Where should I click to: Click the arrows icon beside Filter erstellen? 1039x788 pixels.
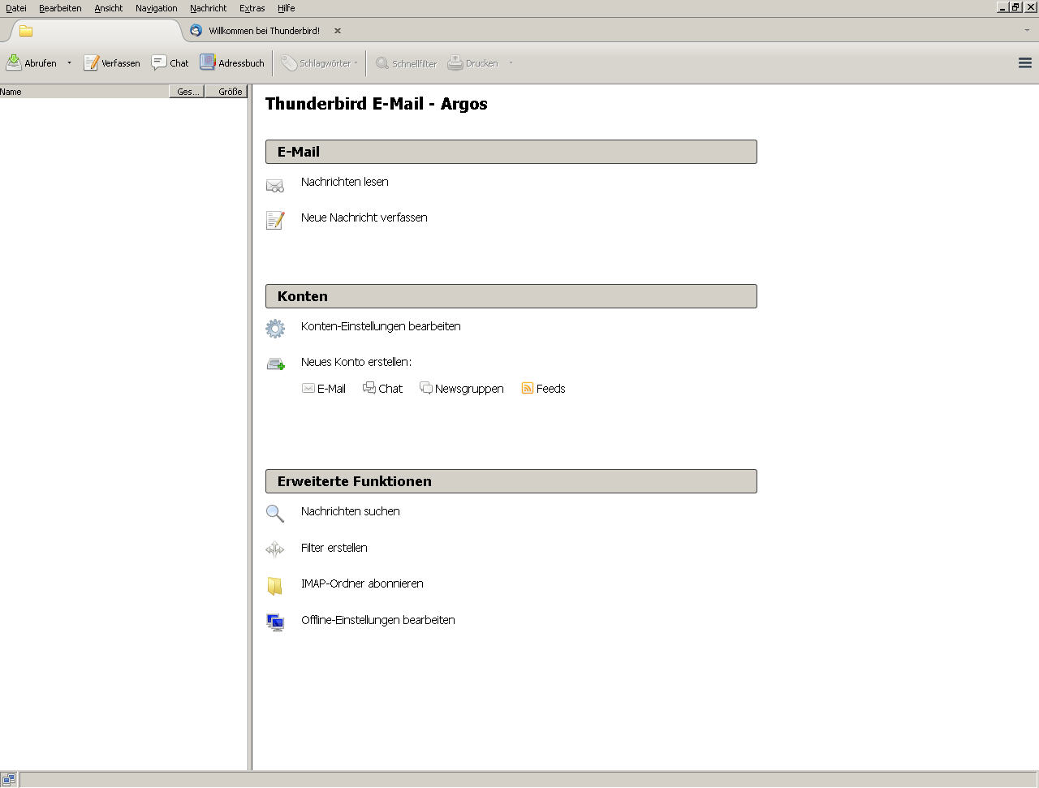(275, 549)
